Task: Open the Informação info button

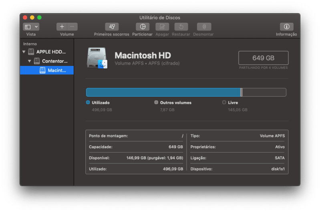Action: (286, 27)
